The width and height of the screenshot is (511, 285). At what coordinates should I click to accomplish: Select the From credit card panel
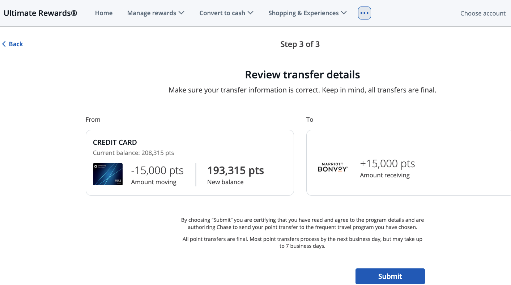point(190,163)
